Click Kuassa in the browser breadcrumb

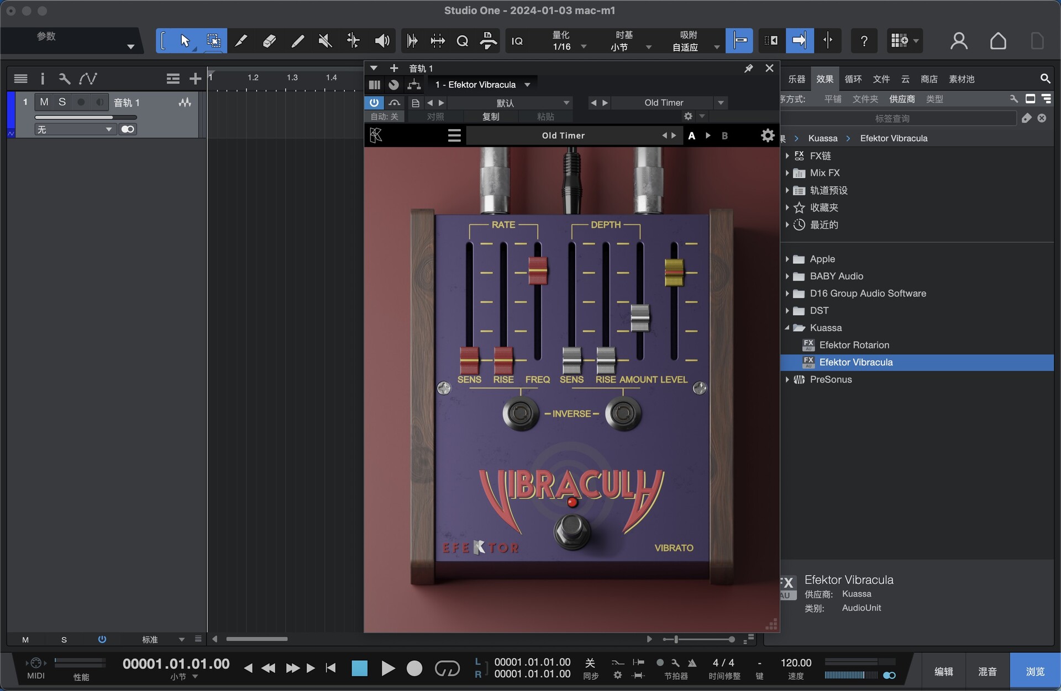823,139
